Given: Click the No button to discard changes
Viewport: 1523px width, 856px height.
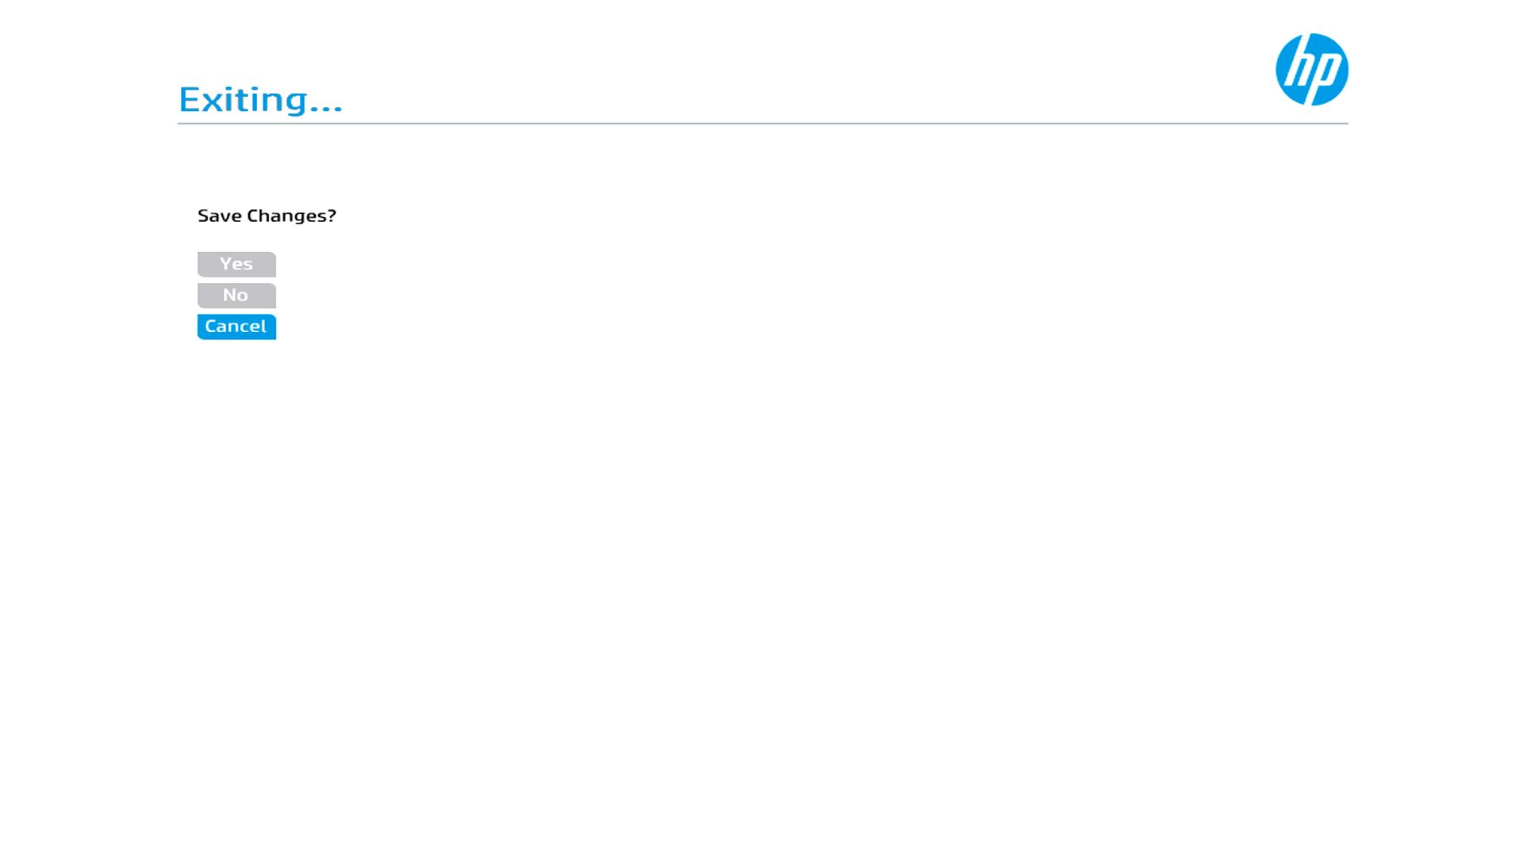Looking at the screenshot, I should [236, 295].
